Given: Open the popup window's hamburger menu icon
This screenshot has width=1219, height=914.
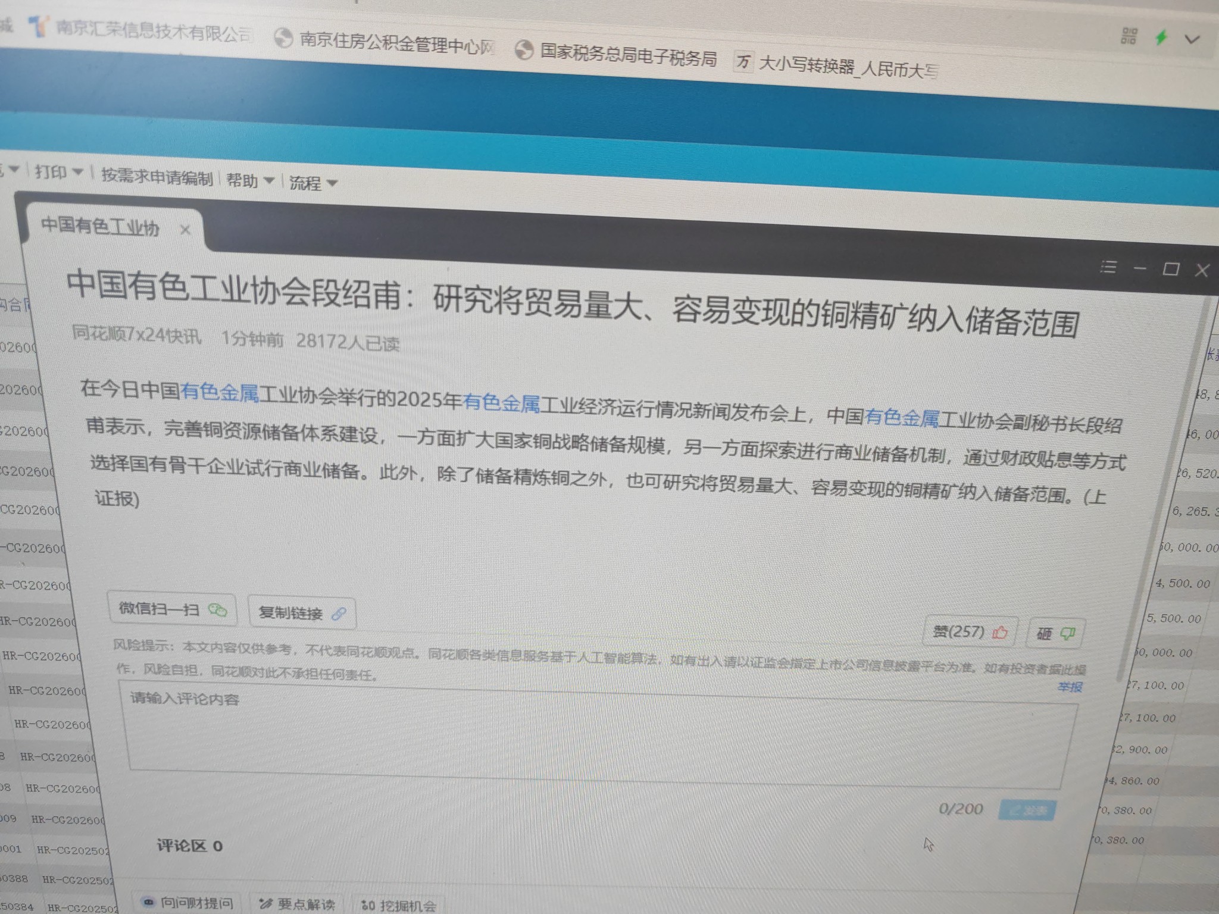Looking at the screenshot, I should pyautogui.click(x=1108, y=267).
